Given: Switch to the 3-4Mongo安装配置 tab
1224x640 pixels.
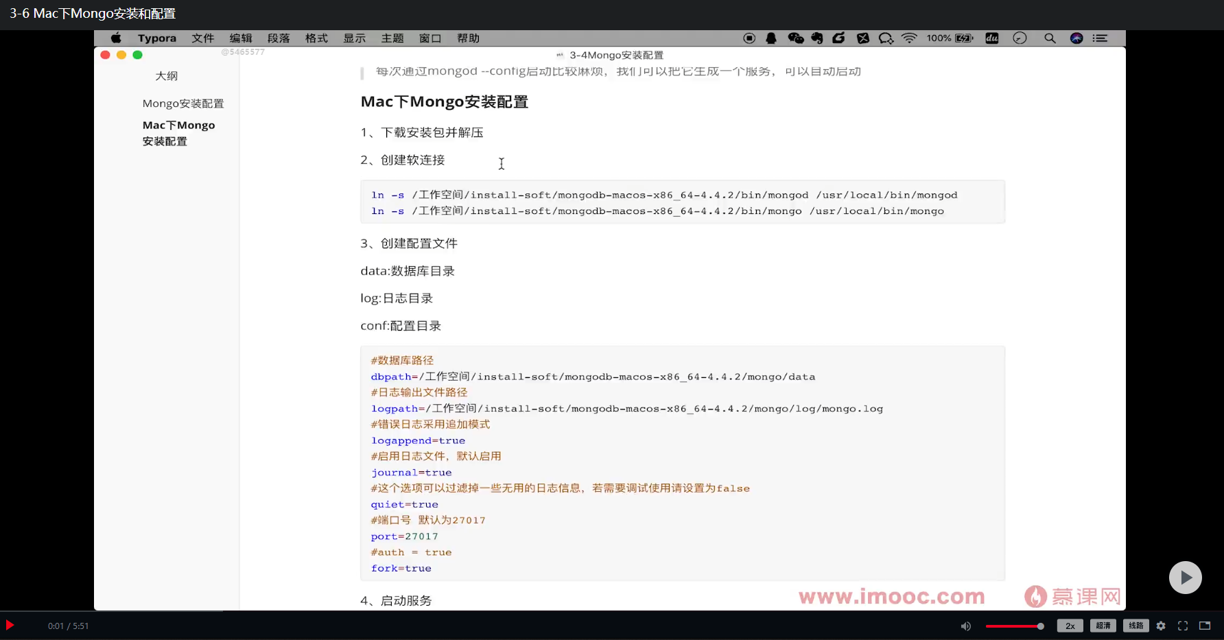Looking at the screenshot, I should coord(611,55).
